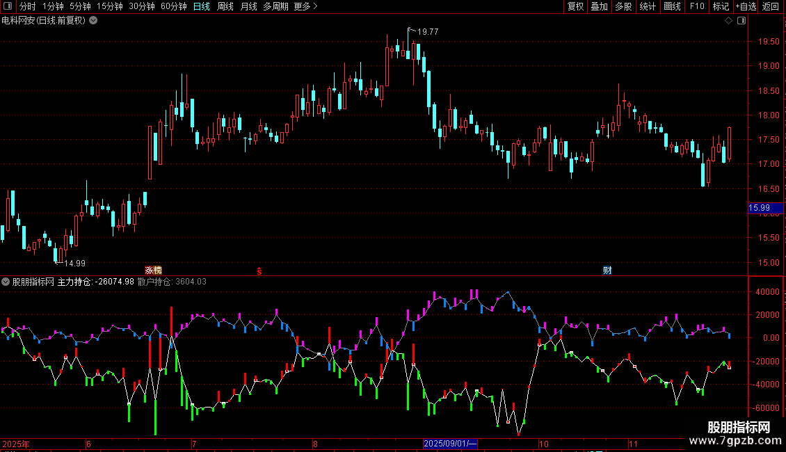Viewport: 786px width, 452px height.
Task: Select the 60分钟 period
Action: [173, 6]
